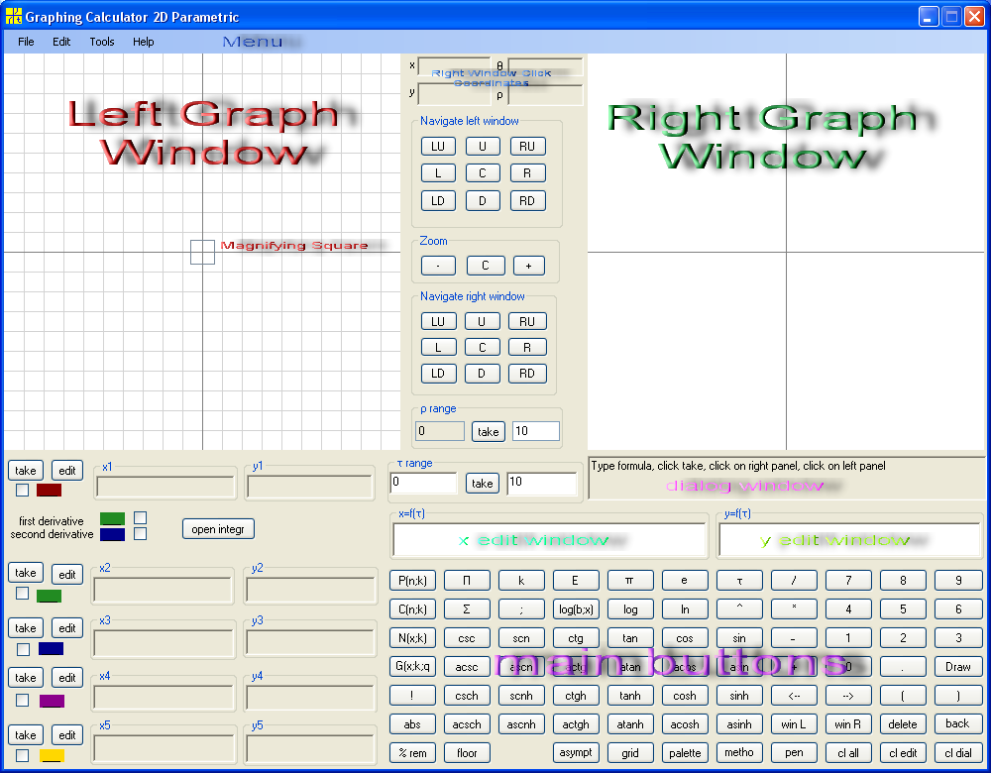Viewport: 991px width, 773px height.
Task: Click the blue second derivative color swatch
Action: (x=113, y=535)
